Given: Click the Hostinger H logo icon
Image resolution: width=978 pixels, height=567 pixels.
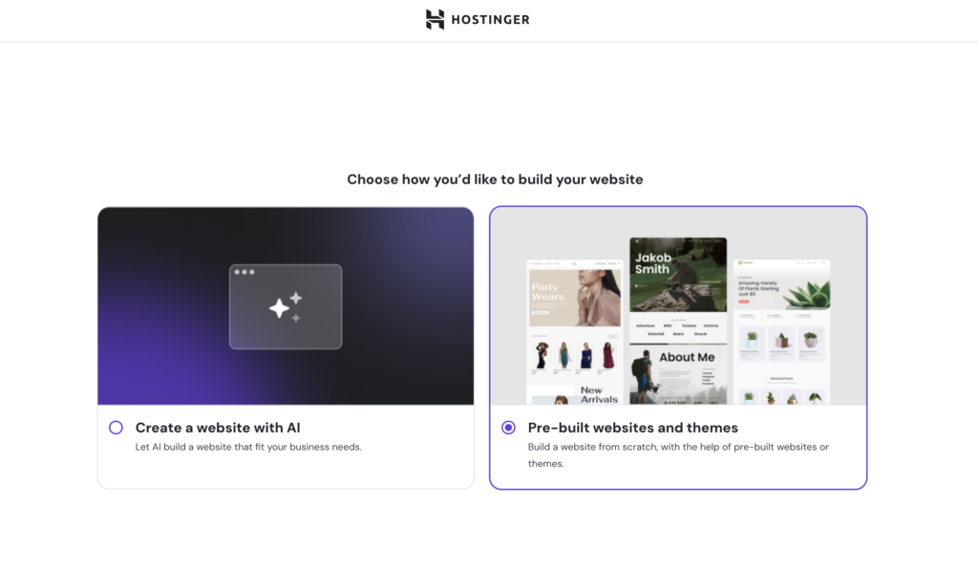Looking at the screenshot, I should pyautogui.click(x=435, y=19).
